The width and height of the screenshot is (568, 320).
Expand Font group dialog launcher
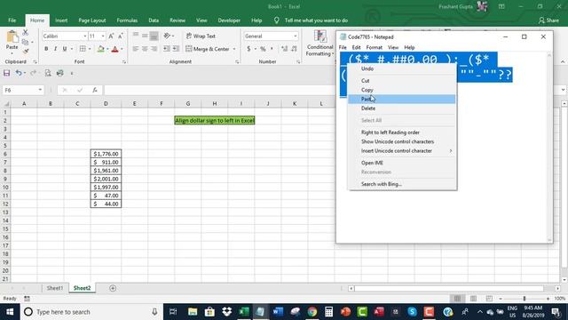(124, 62)
